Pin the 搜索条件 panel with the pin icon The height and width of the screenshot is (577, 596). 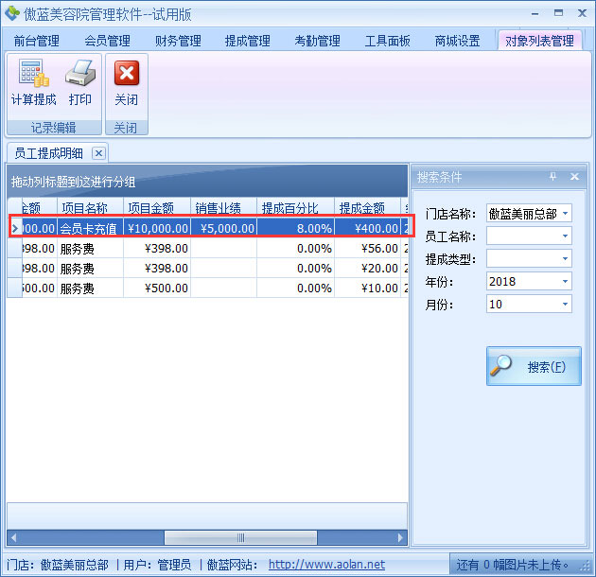coord(552,176)
